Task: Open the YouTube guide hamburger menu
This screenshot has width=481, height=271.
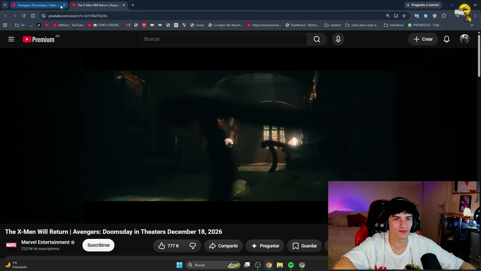Action: [11, 39]
